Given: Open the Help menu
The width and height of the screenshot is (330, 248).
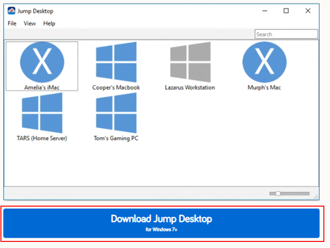Looking at the screenshot, I should (49, 24).
